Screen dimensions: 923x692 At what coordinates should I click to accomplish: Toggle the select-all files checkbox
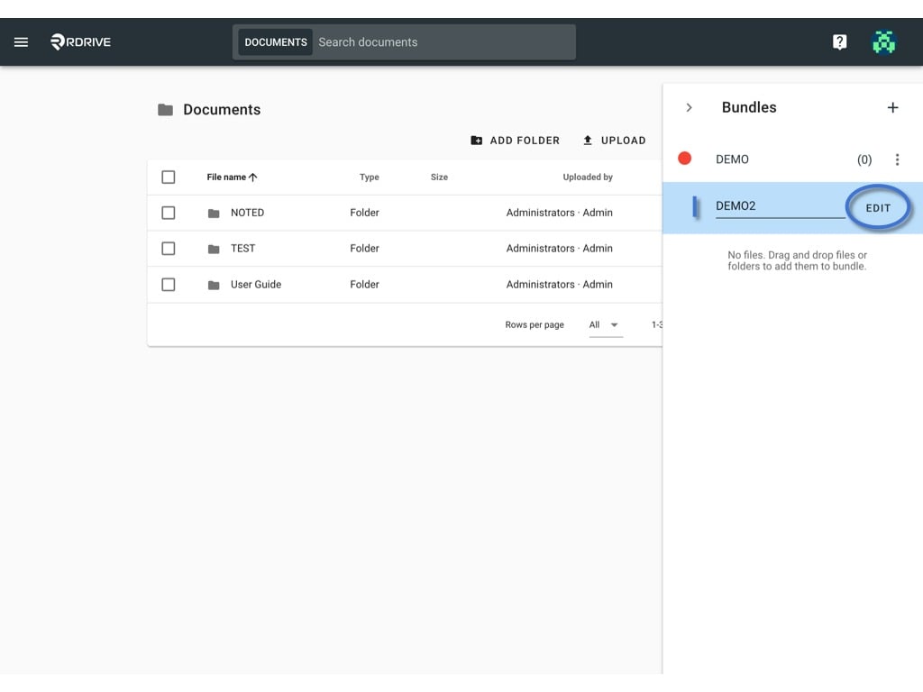click(169, 178)
